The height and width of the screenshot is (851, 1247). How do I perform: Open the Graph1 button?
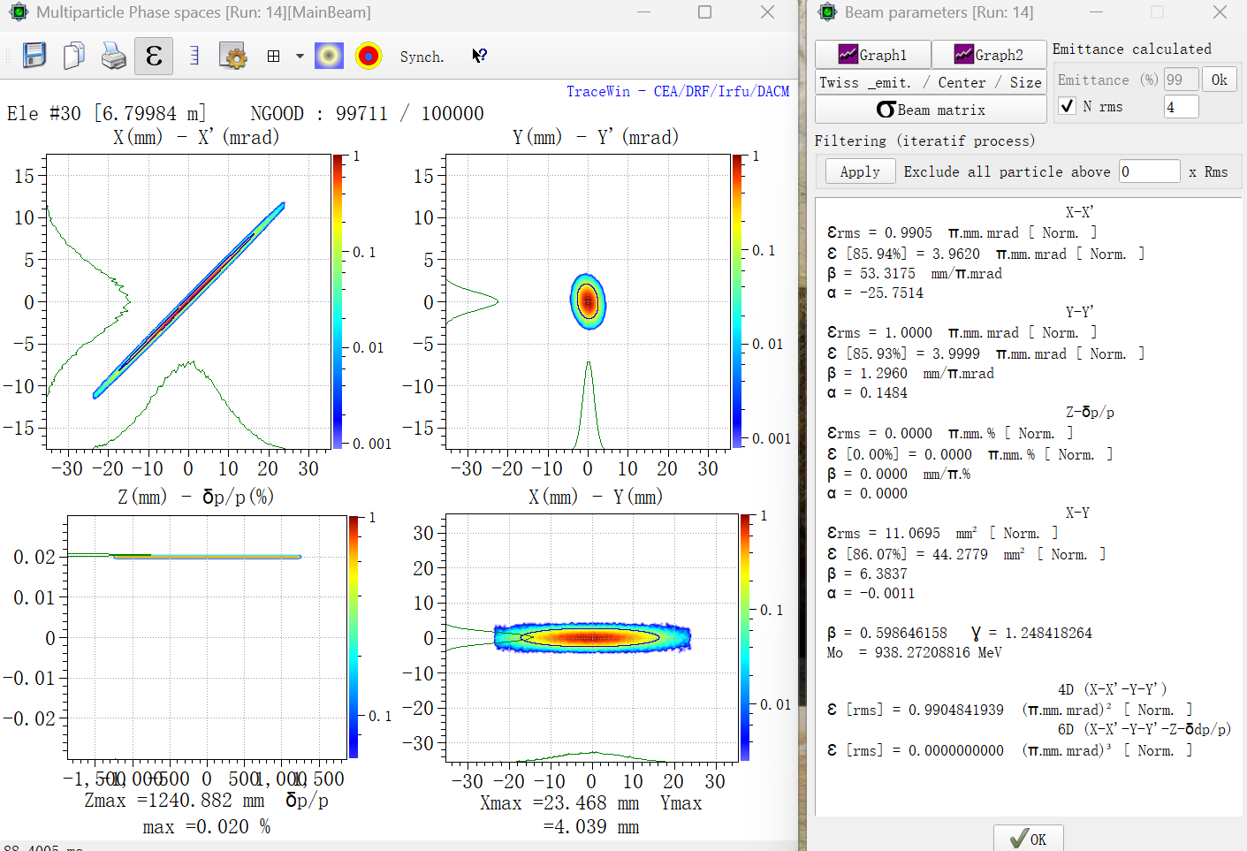(872, 55)
